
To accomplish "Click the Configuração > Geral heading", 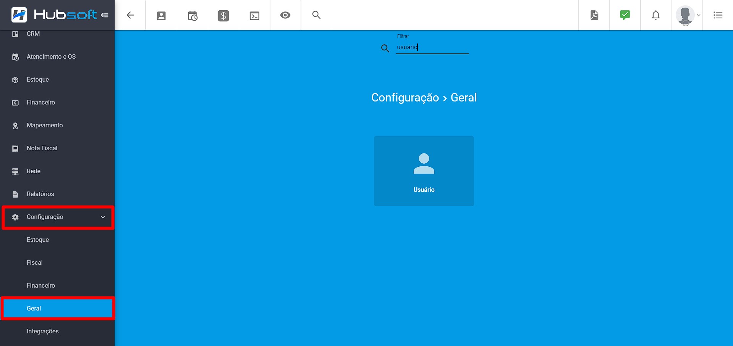I will (424, 98).
